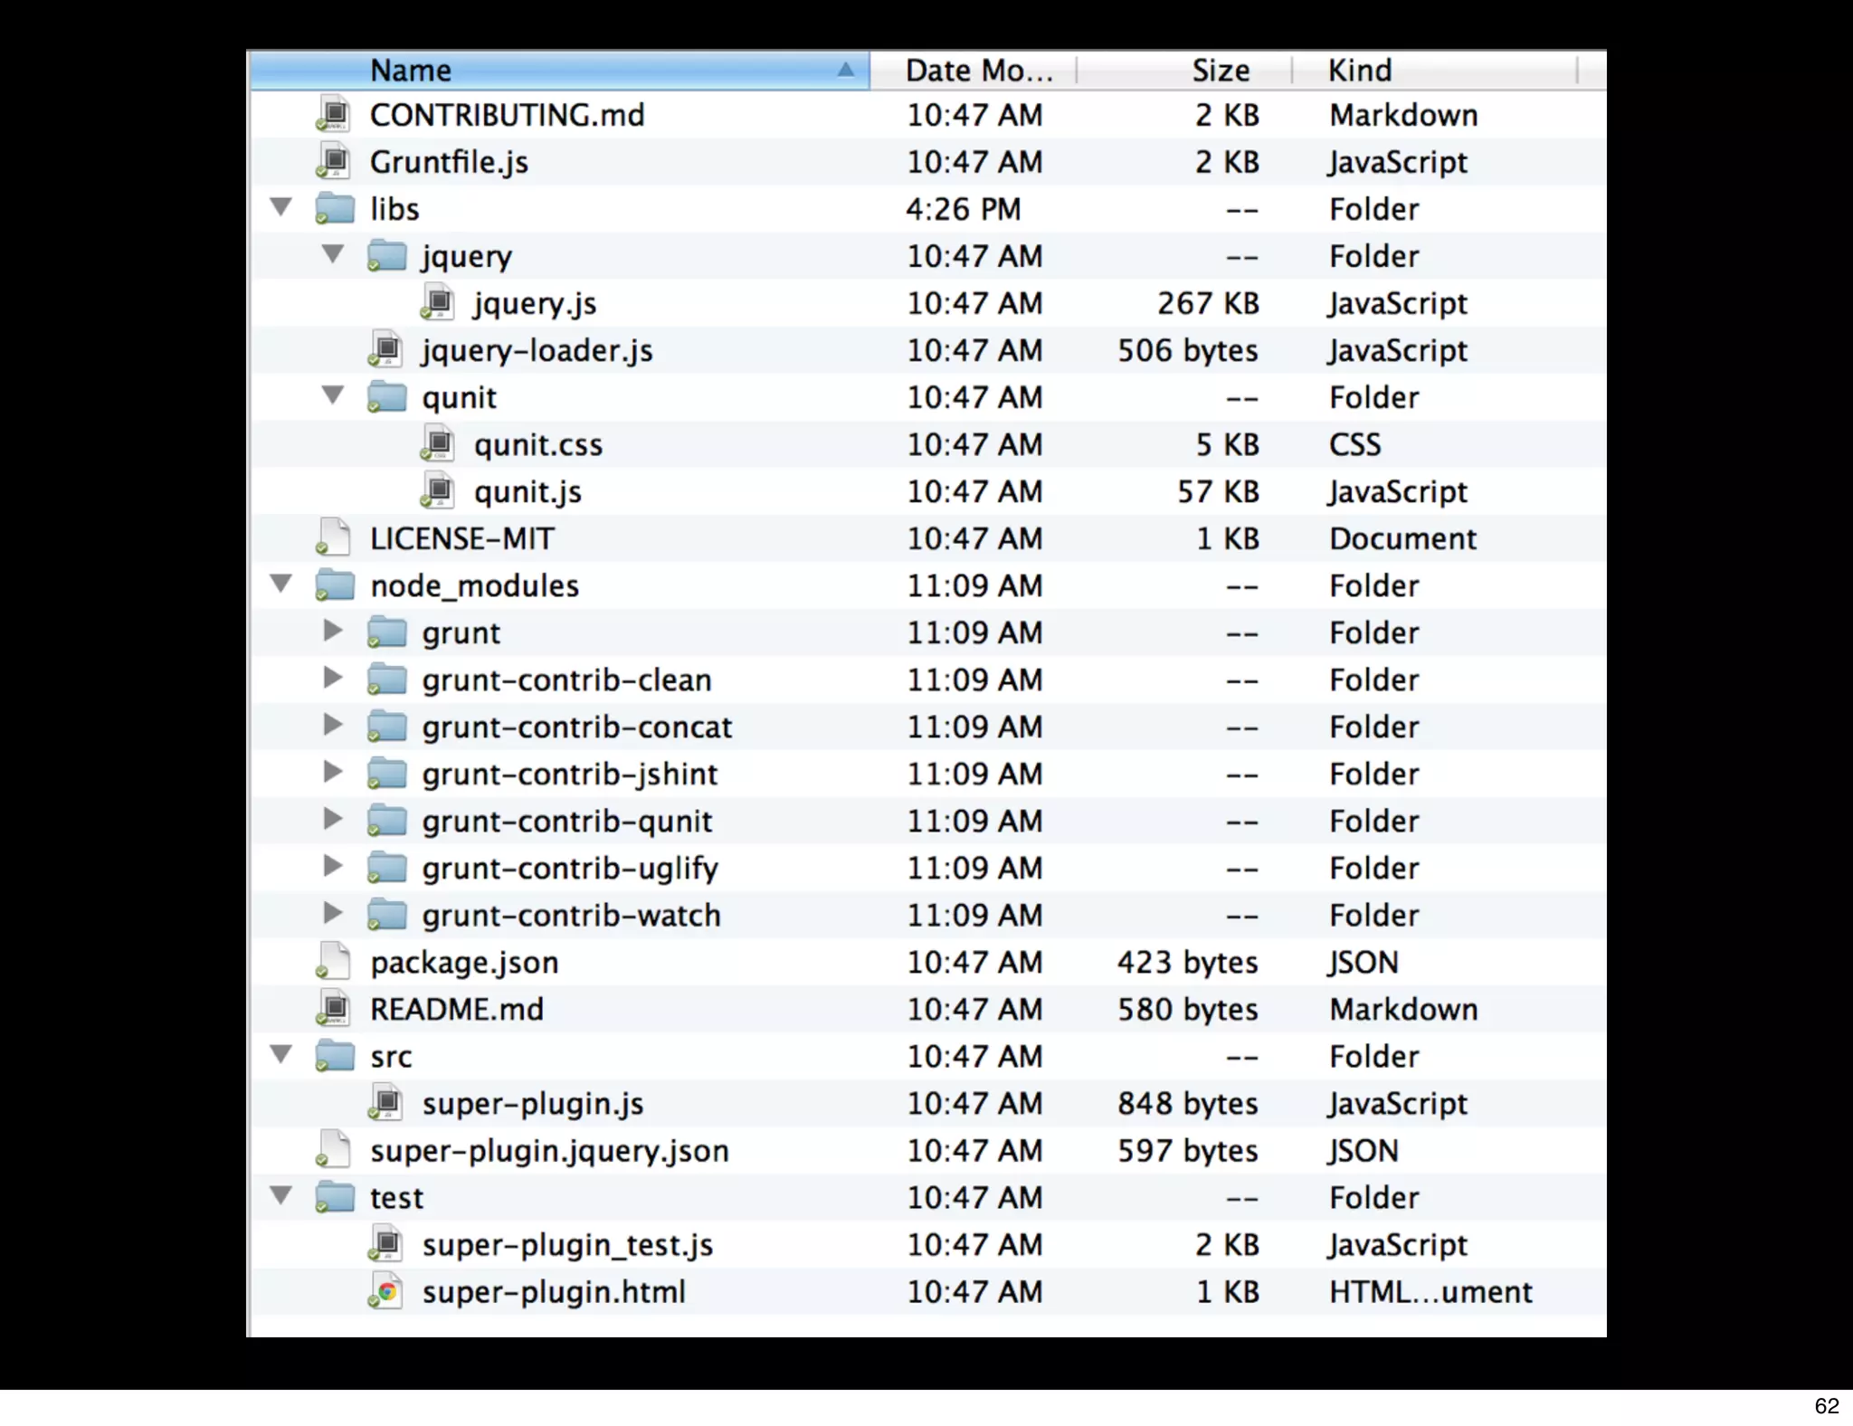Expand the grunt-contrib-uglify folder
Image resolution: width=1853 pixels, height=1426 pixels.
(333, 867)
